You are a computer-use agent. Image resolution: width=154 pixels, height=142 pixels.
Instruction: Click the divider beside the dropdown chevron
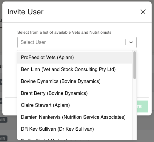[126, 42]
